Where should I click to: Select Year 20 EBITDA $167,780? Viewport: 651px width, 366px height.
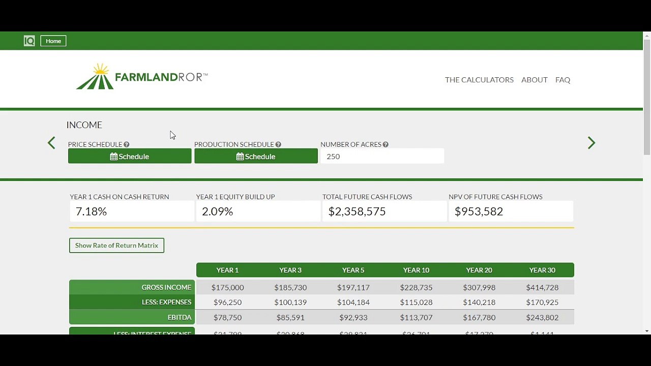pyautogui.click(x=479, y=317)
